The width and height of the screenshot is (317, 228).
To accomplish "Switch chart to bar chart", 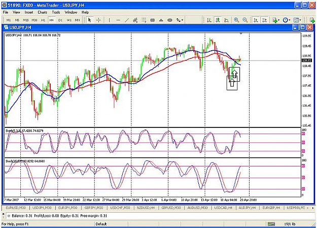I will click(x=209, y=20).
